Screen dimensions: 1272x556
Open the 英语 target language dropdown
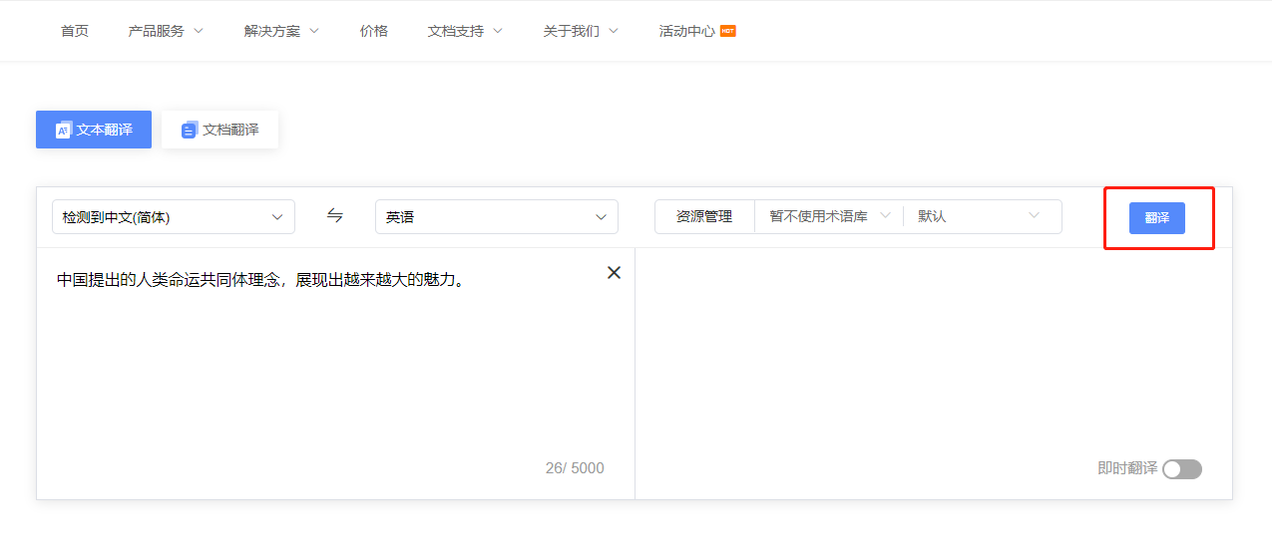pyautogui.click(x=496, y=217)
